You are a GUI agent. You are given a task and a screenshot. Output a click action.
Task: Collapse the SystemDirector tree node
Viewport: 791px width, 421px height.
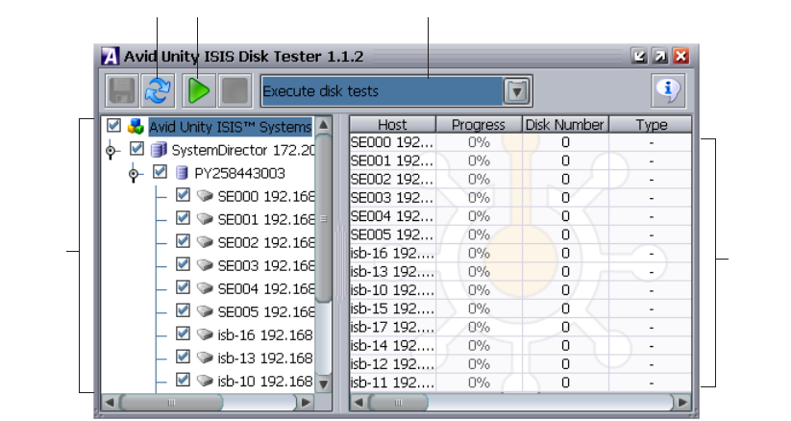[111, 151]
